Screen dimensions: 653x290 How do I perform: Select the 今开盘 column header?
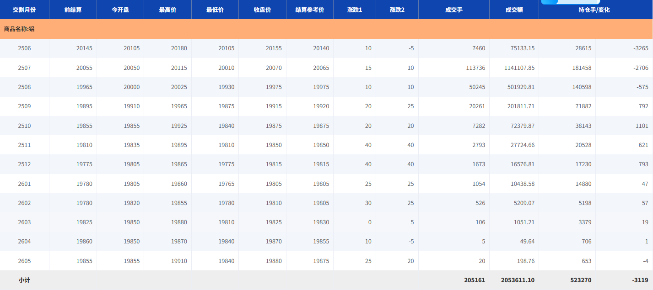pos(120,10)
